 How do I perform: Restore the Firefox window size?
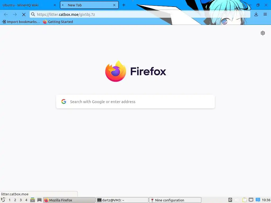click(258, 5)
